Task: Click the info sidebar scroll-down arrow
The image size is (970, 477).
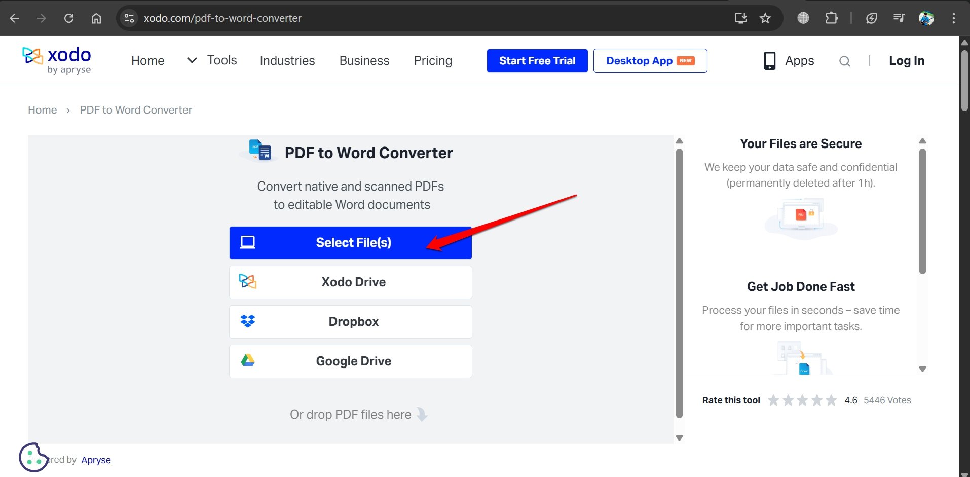Action: click(923, 369)
